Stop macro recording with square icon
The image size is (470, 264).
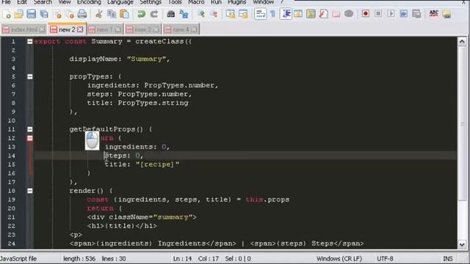click(x=378, y=14)
